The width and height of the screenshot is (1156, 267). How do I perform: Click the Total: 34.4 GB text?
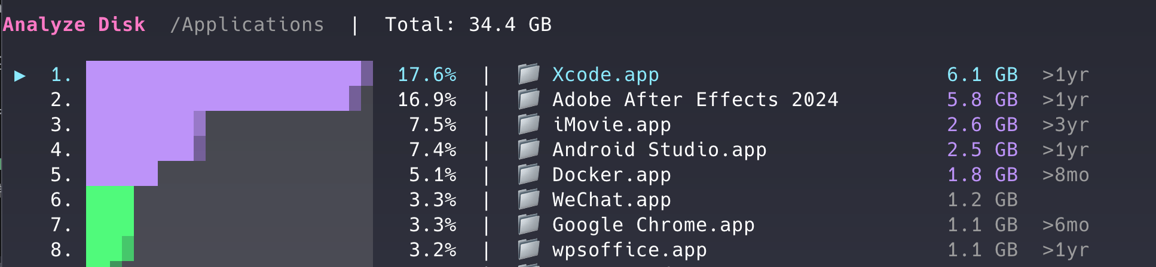point(467,24)
